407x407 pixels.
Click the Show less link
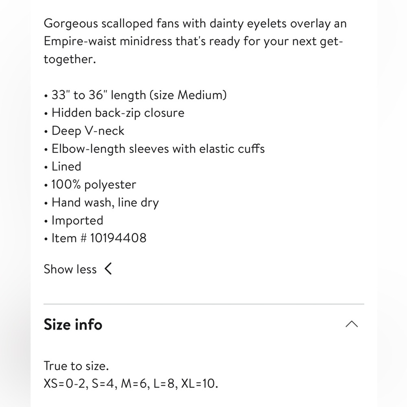click(70, 269)
